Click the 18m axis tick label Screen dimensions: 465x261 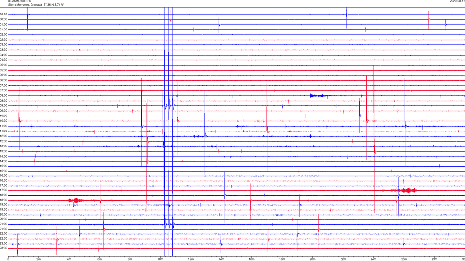282,259
